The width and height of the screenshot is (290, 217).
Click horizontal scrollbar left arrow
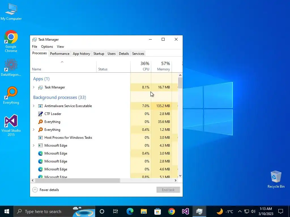[33, 181]
